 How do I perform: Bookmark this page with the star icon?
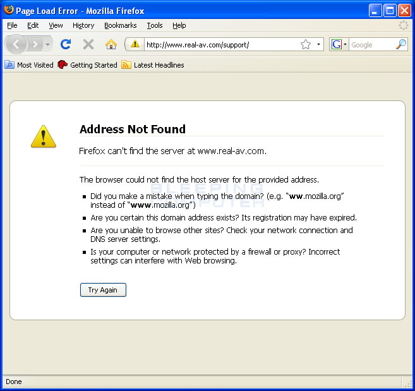pyautogui.click(x=306, y=44)
